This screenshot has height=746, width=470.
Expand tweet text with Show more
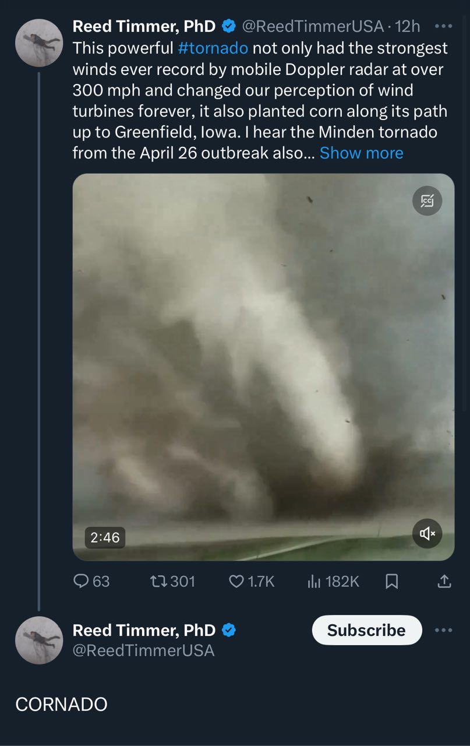361,153
